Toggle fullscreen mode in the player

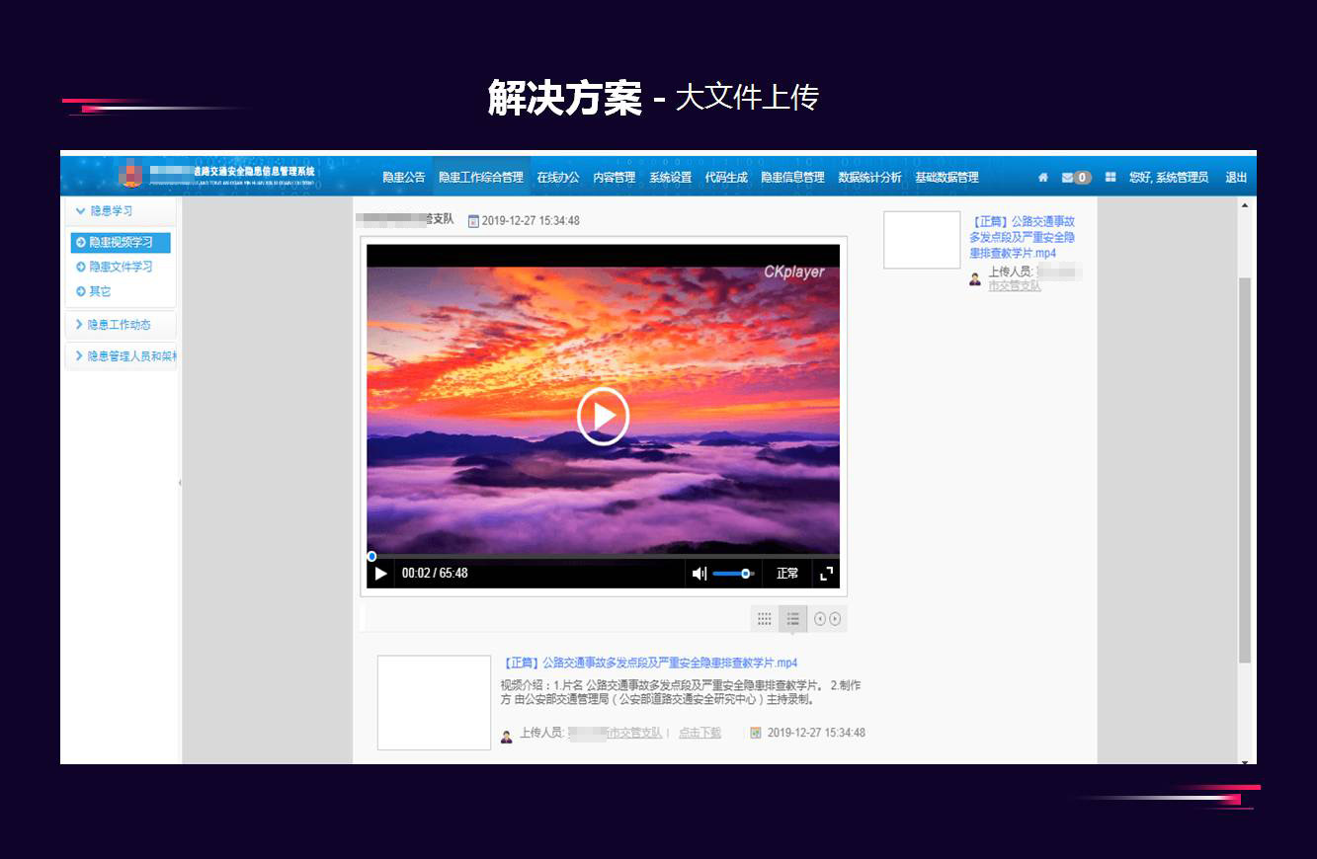pyautogui.click(x=827, y=573)
